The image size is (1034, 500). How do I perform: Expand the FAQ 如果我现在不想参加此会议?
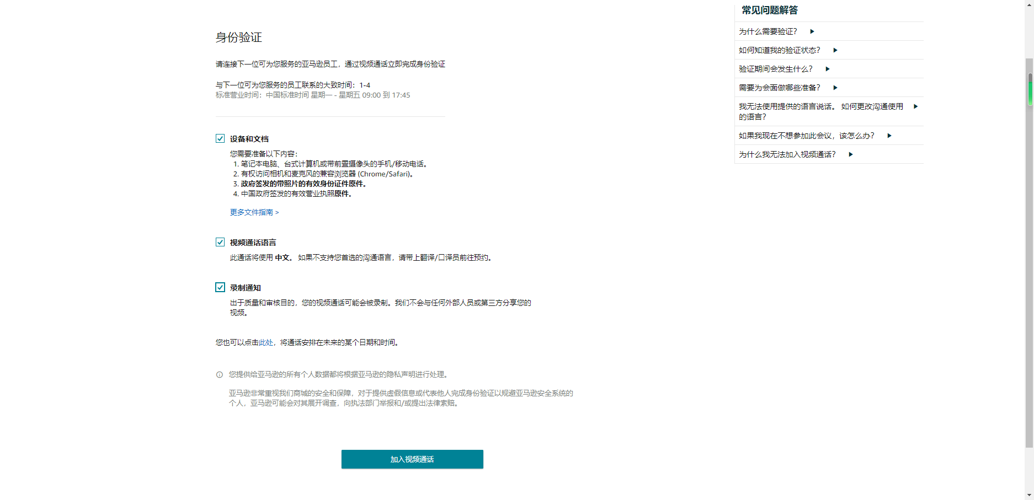pos(829,136)
